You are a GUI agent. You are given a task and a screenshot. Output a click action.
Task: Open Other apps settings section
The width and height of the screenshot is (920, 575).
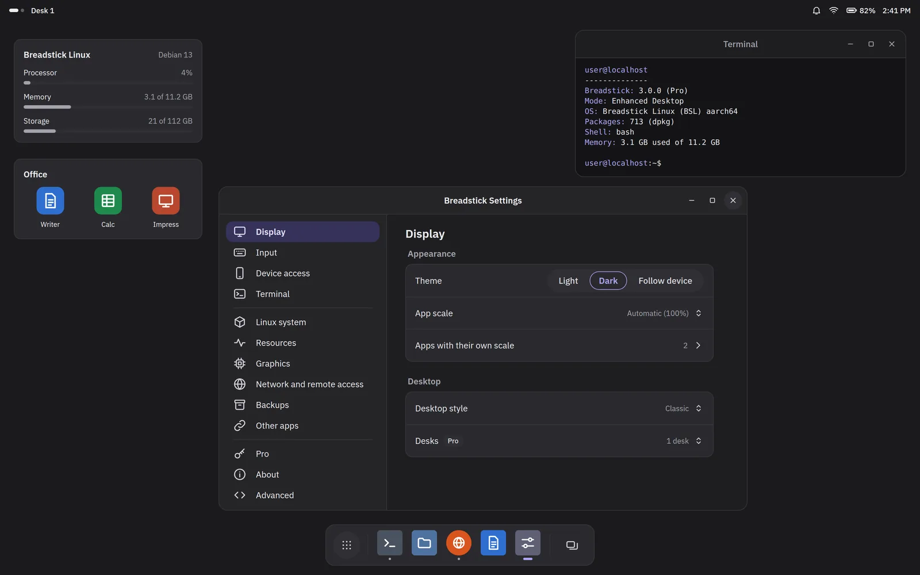tap(303, 425)
